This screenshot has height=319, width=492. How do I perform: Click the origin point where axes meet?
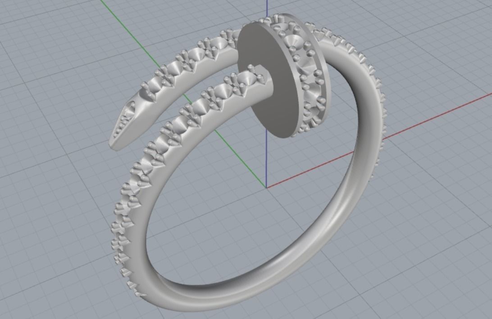[267, 188]
